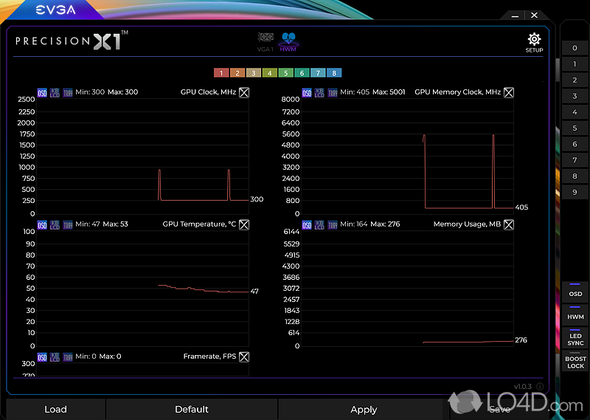Screen dimensions: 590x420
Task: Toggle OSD for GPU Temperature graph
Action: (x=42, y=224)
